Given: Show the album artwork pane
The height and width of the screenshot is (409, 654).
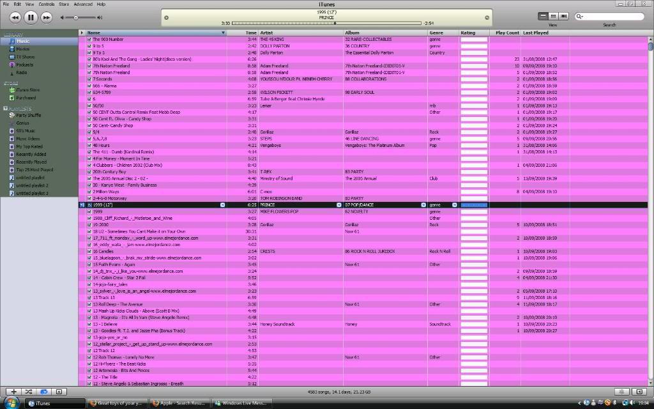Looking at the screenshot, I should tap(58, 391).
